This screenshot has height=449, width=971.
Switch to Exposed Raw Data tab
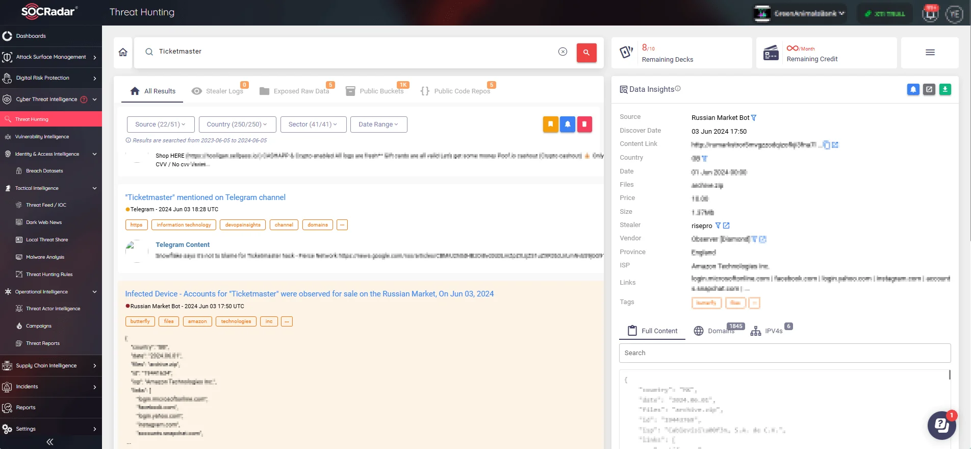pos(295,91)
